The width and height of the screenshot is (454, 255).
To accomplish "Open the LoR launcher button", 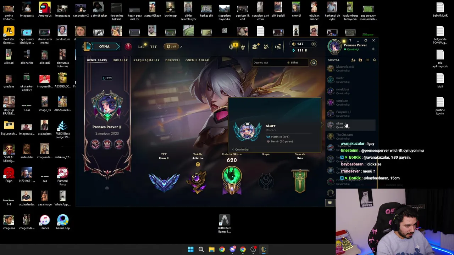I will (x=171, y=46).
